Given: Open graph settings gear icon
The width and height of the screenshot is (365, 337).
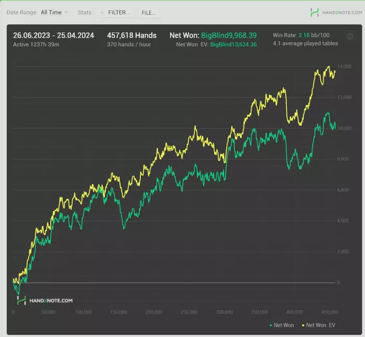Looking at the screenshot, I should tap(350, 36).
